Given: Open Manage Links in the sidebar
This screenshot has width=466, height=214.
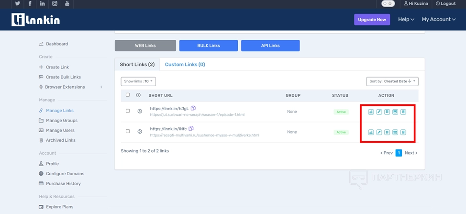Looking at the screenshot, I should (56, 111).
